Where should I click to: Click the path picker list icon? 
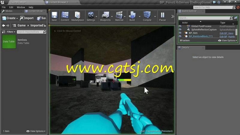tap(14, 25)
